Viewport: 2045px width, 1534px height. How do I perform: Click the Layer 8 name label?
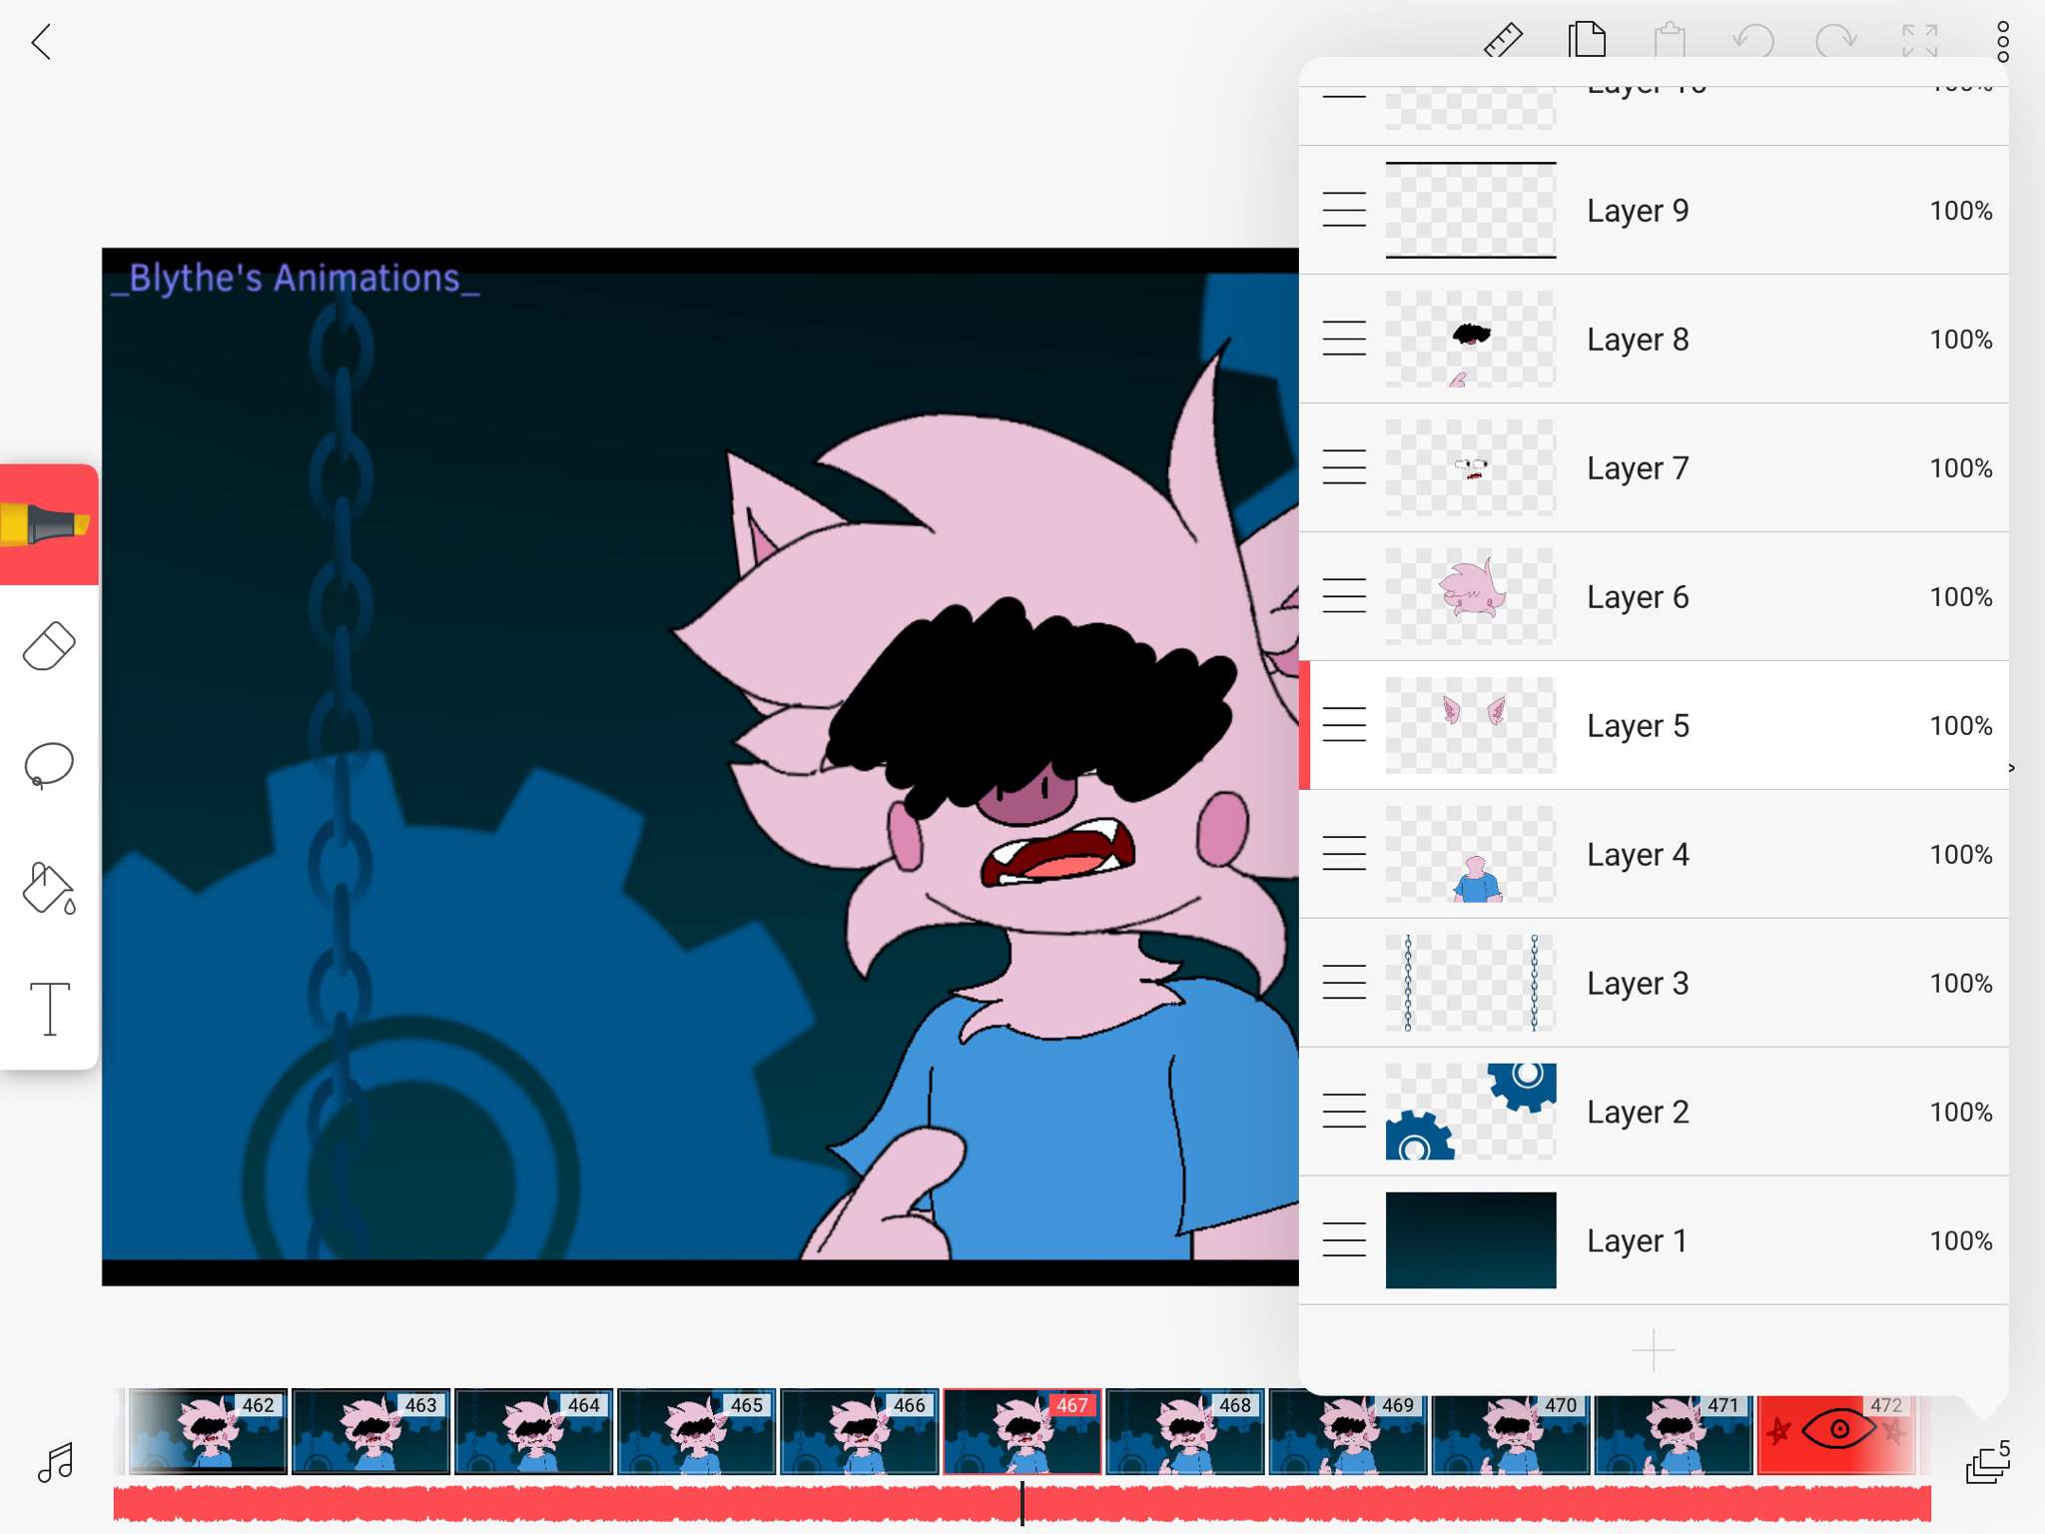[x=1638, y=340]
